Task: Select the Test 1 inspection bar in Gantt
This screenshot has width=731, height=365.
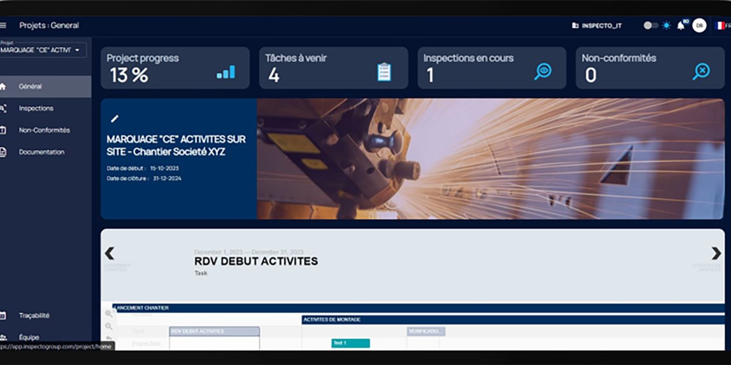Action: click(x=351, y=343)
